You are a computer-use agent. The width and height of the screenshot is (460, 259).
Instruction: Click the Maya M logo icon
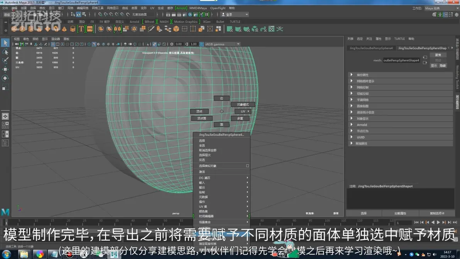pyautogui.click(x=5, y=212)
